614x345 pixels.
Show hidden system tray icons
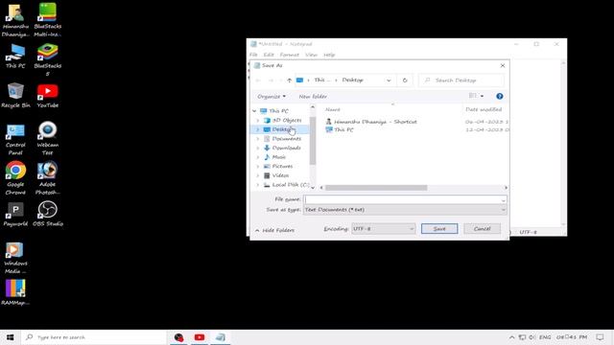click(511, 337)
